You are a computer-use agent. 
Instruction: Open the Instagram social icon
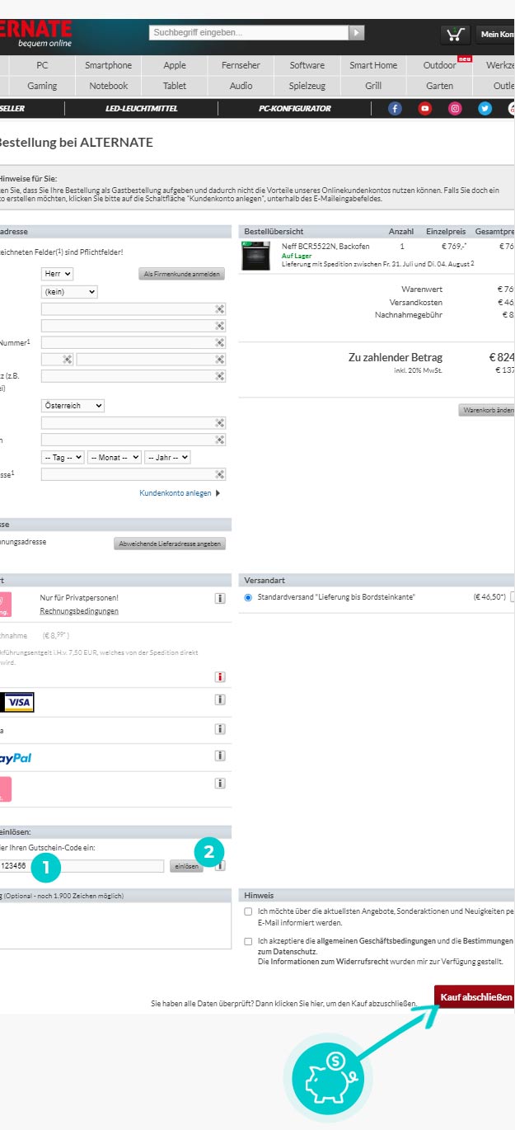coord(455,109)
